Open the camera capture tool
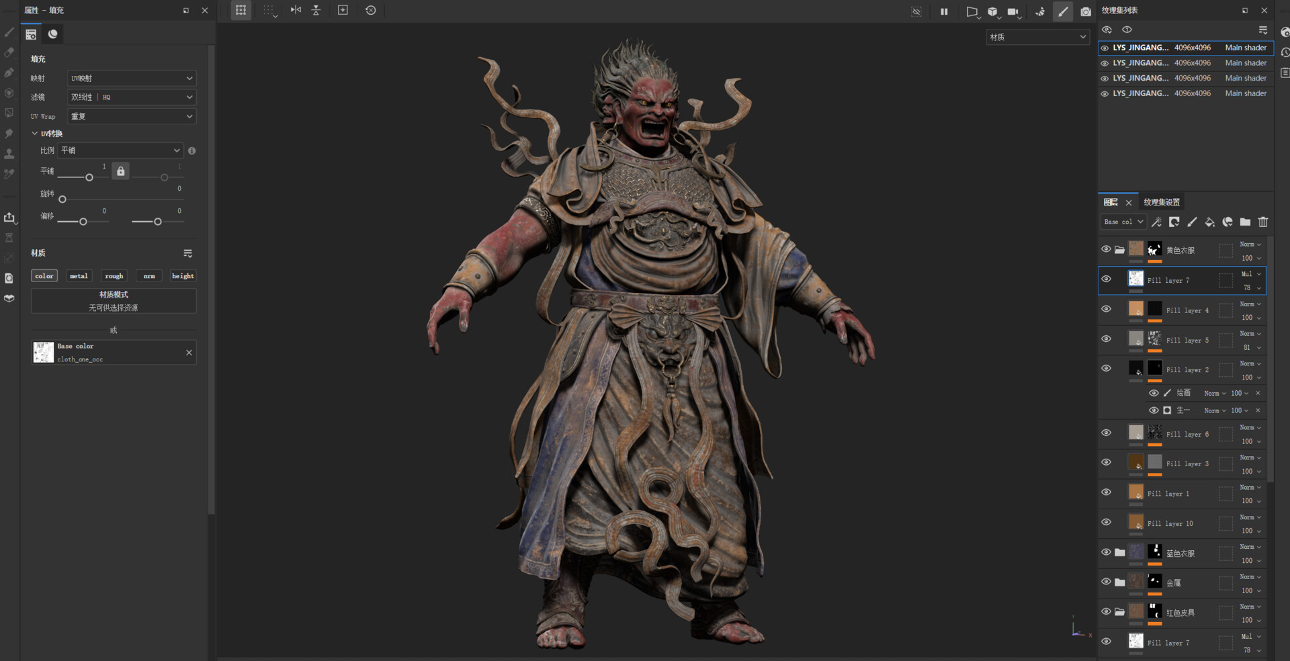The width and height of the screenshot is (1290, 661). (1086, 11)
